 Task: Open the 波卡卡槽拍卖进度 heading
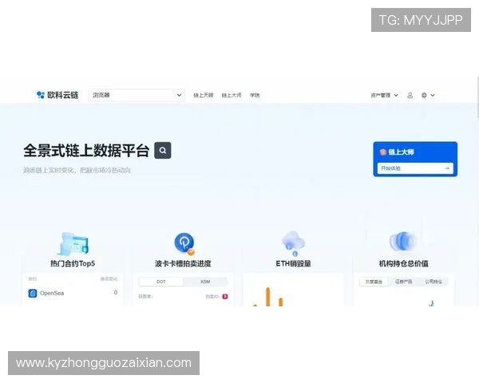(183, 263)
